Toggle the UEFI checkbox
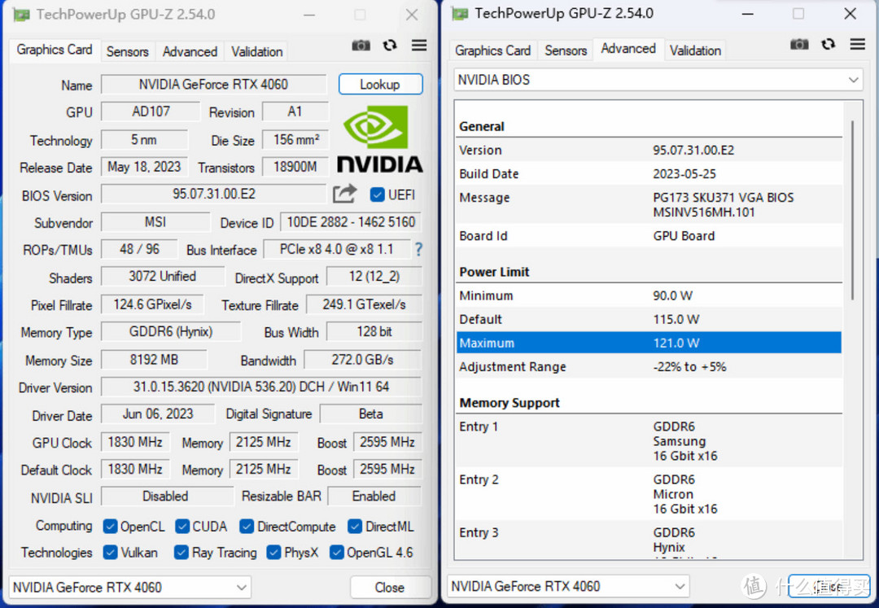879x608 pixels. click(x=378, y=195)
